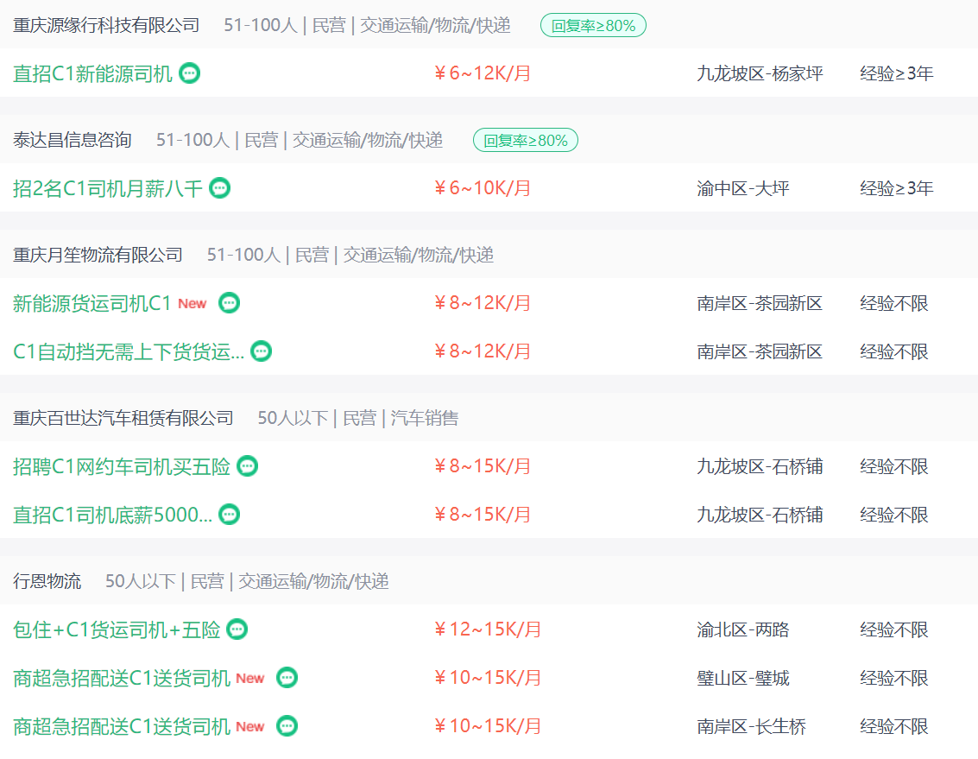This screenshot has height=759, width=978.
Task: Open chat icon beside 直招C1司机底薪5000
Action: click(230, 515)
